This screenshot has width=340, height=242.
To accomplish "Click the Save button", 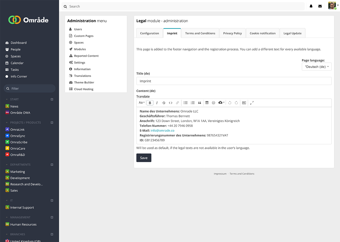I will 144,158.
